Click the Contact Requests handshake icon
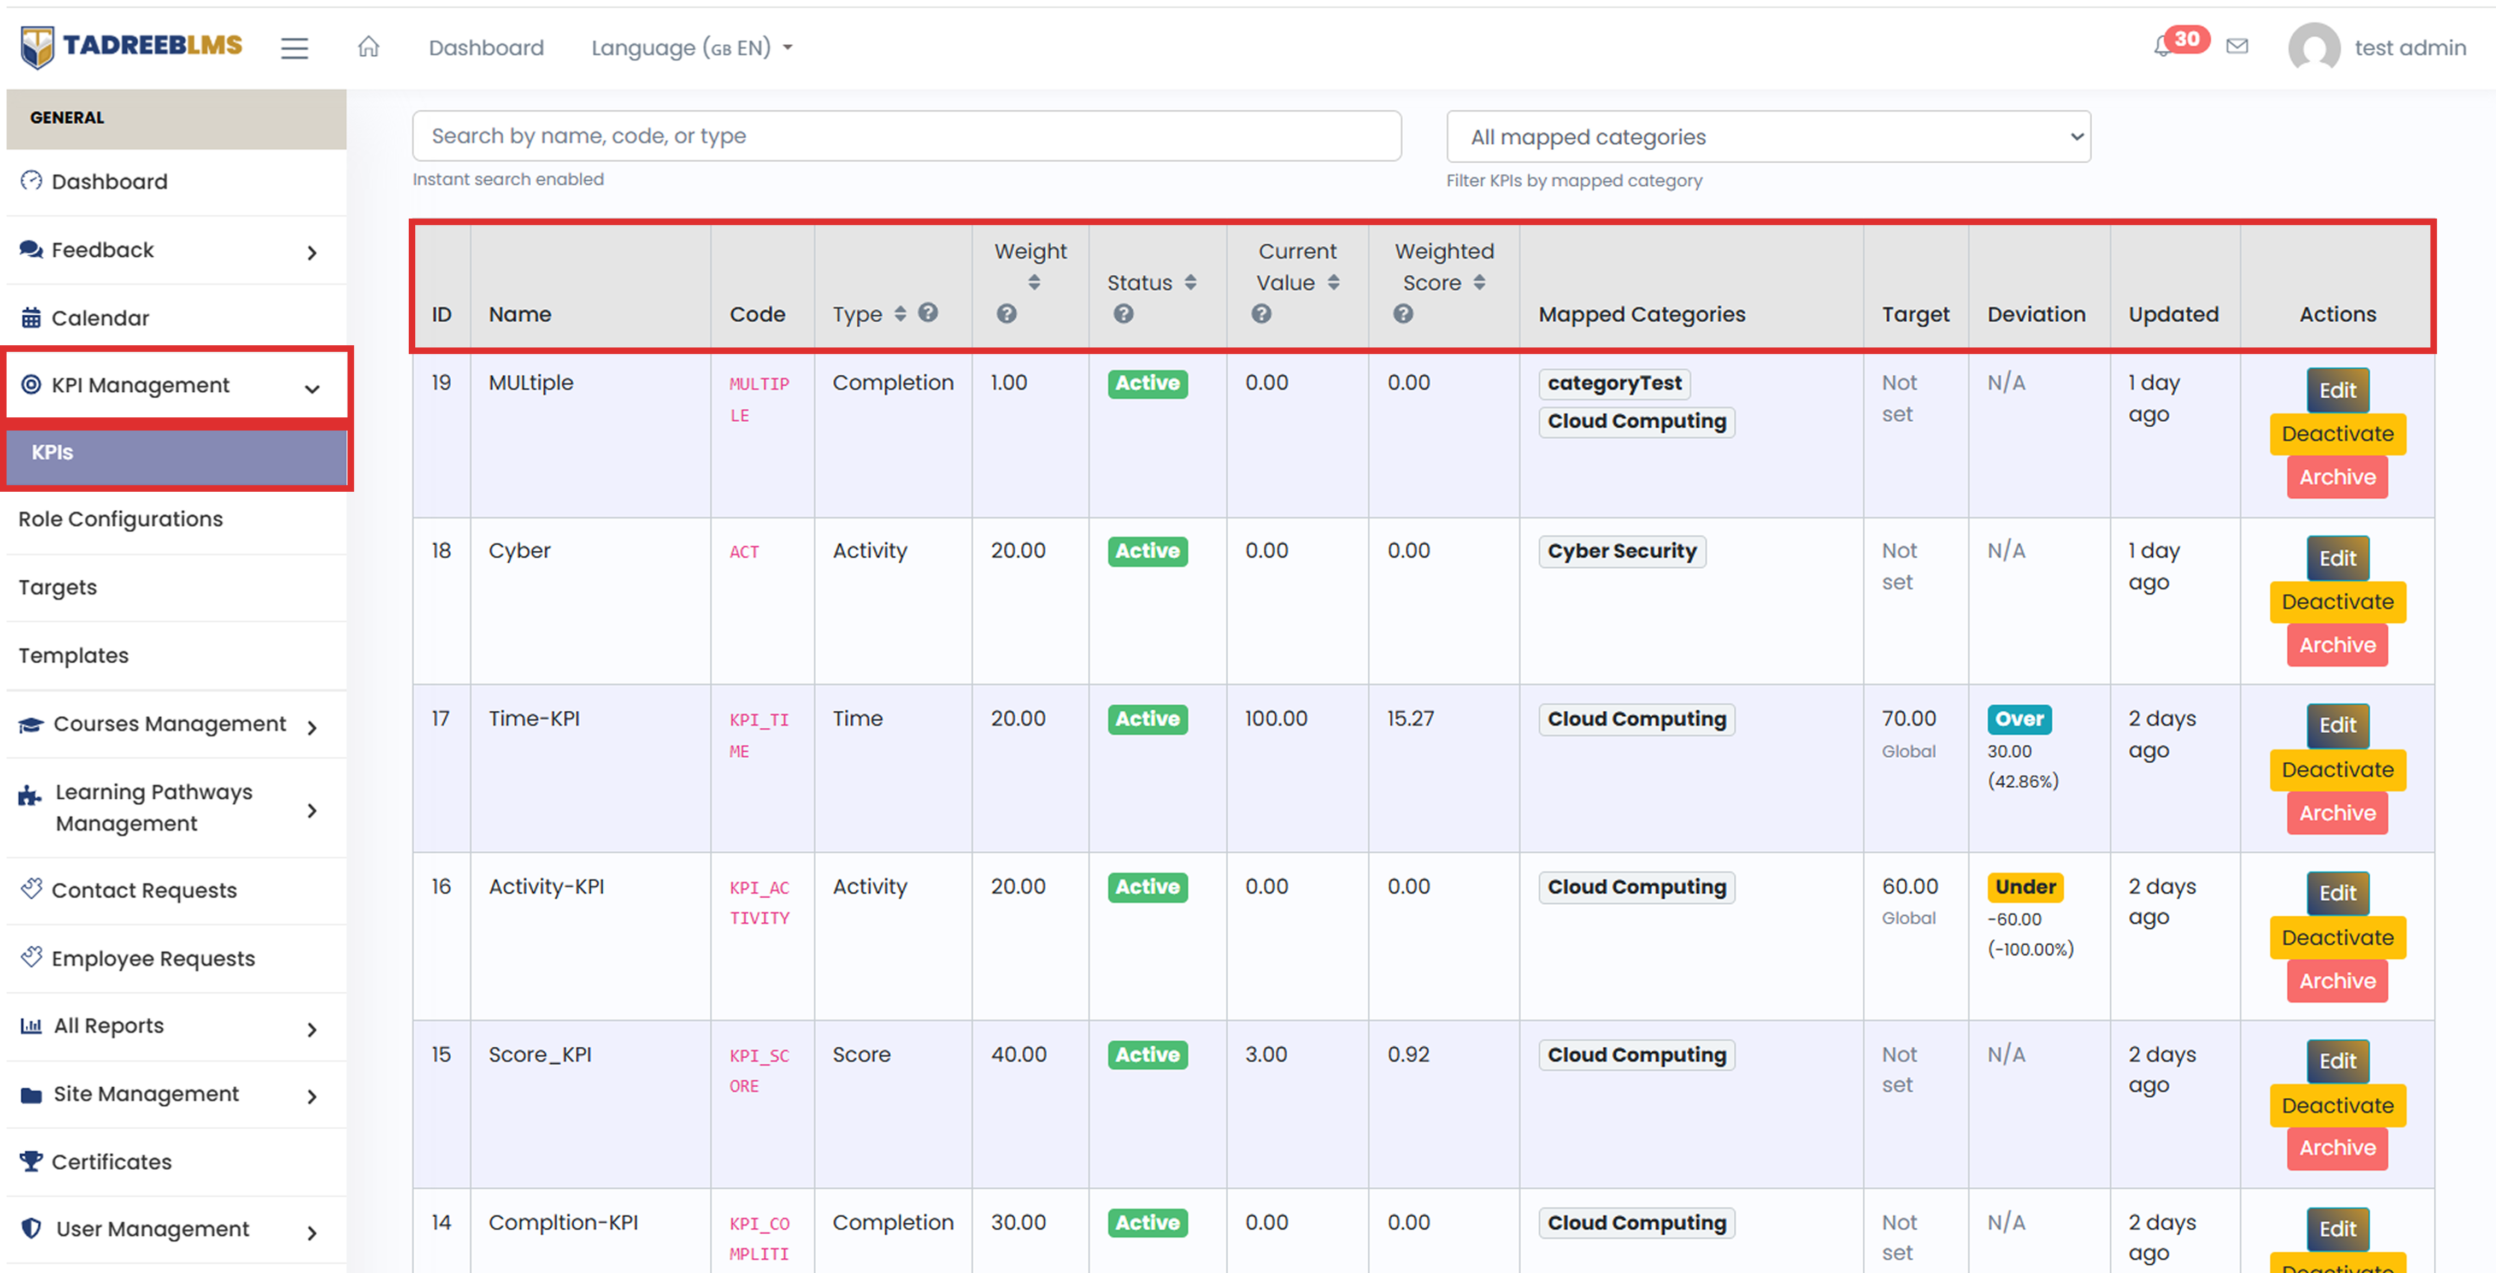The width and height of the screenshot is (2496, 1273). pos(31,888)
